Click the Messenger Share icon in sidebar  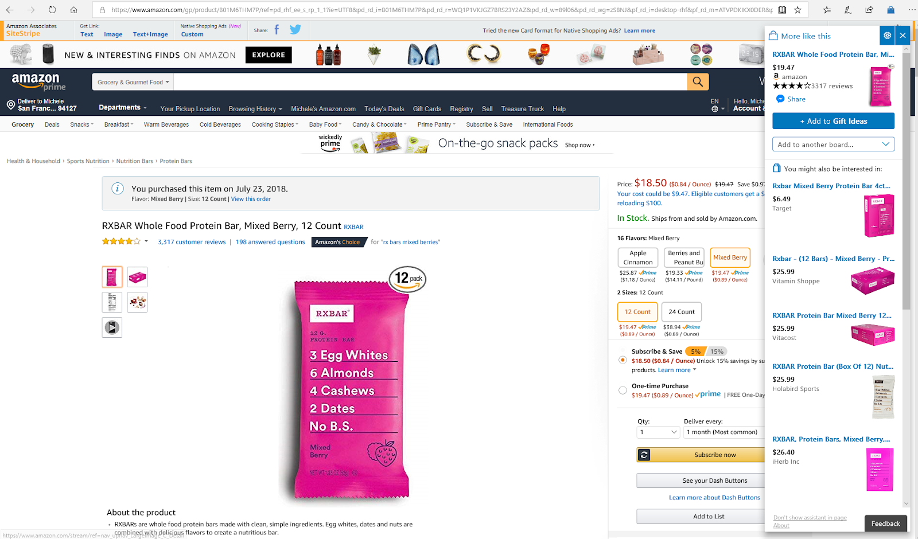(x=780, y=99)
